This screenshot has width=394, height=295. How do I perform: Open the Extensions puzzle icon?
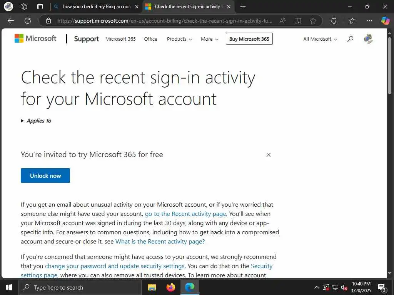tap(334, 21)
